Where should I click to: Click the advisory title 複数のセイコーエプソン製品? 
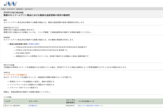(37, 15)
